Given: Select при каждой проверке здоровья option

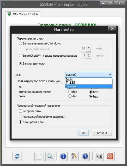Looking at the screenshot, I should pyautogui.click(x=20, y=116).
